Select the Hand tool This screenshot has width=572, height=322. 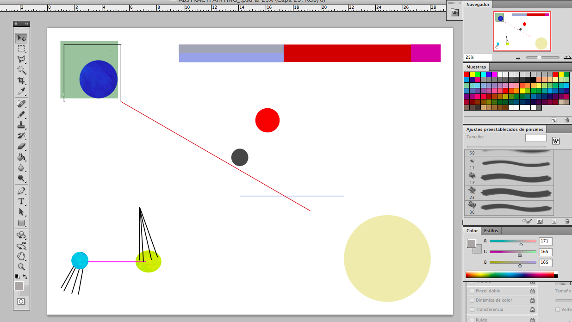pos(21,256)
